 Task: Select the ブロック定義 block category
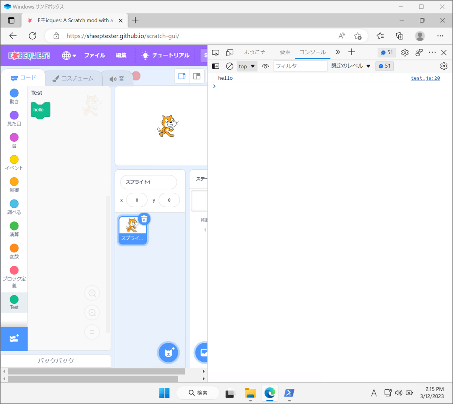click(14, 277)
